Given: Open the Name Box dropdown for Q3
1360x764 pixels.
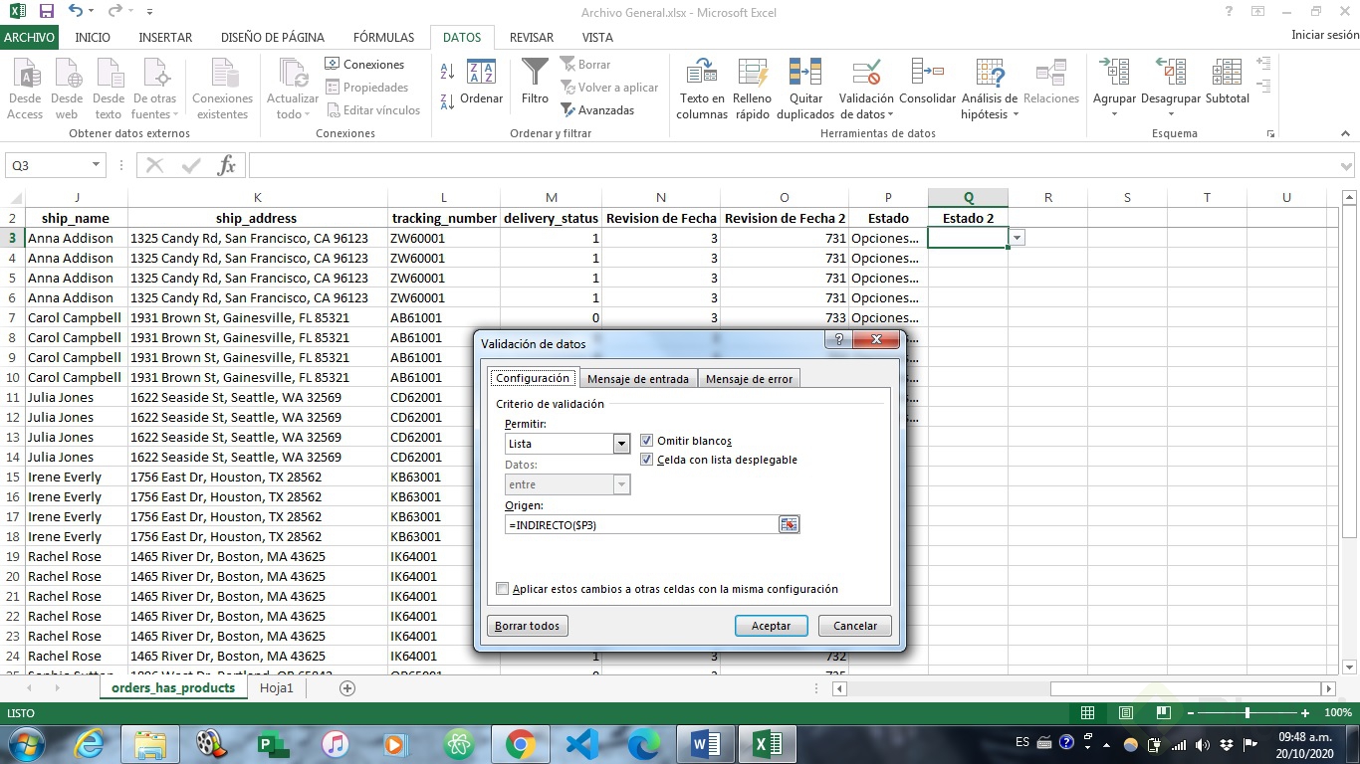Looking at the screenshot, I should [x=97, y=165].
